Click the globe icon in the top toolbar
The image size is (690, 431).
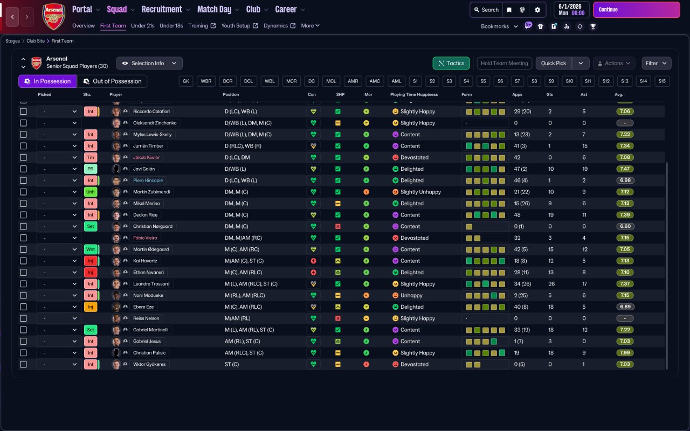coord(522,10)
